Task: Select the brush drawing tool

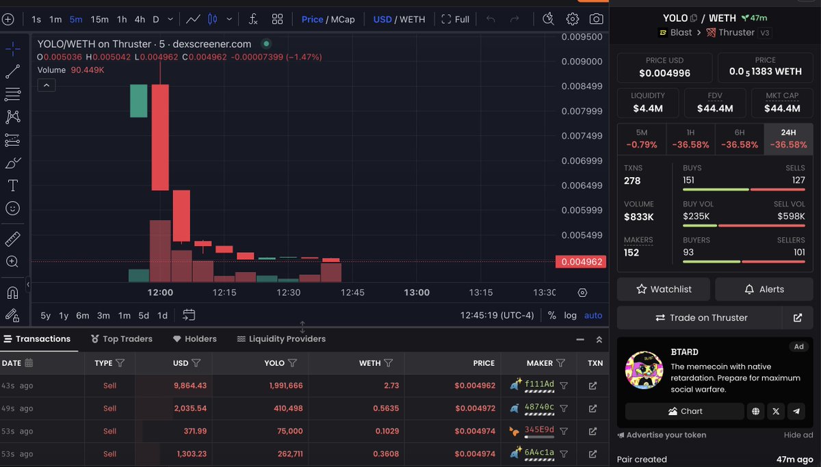Action: [x=12, y=163]
